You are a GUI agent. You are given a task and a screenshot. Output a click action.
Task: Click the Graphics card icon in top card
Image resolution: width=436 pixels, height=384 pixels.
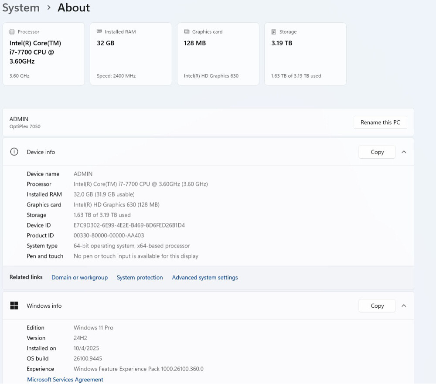tap(187, 32)
